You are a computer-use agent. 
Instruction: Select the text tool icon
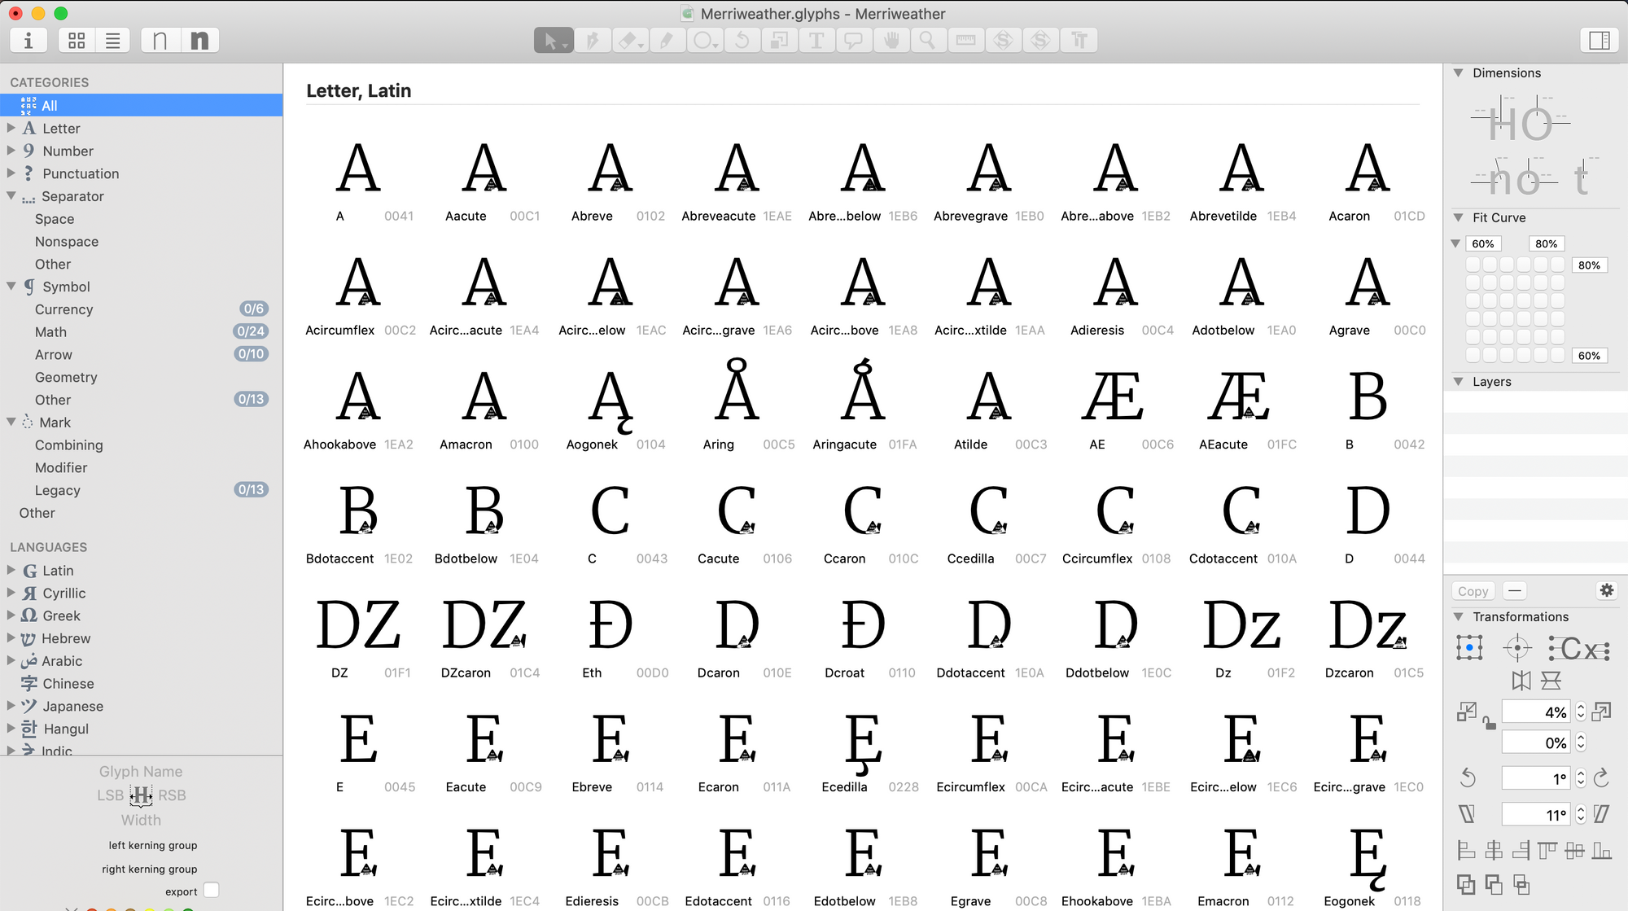[x=818, y=40]
